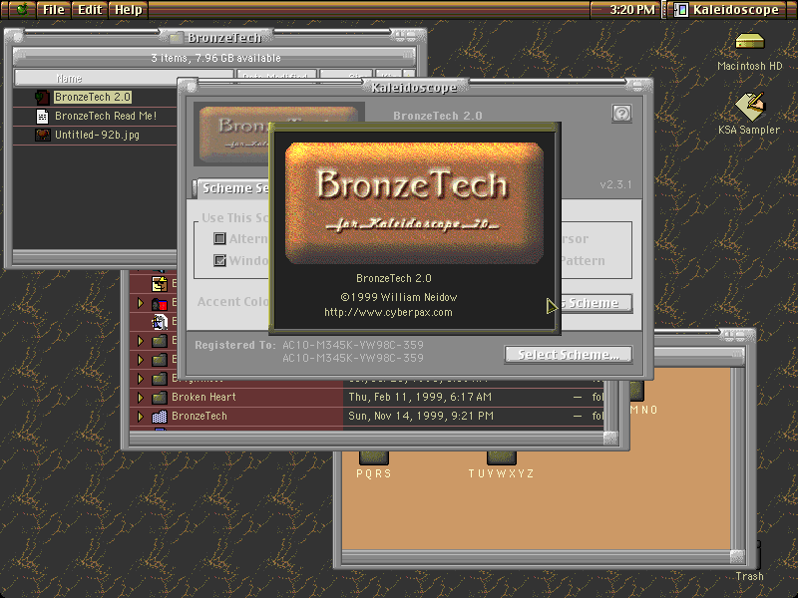Select the Broken Heart row name
Image resolution: width=798 pixels, height=598 pixels.
(203, 397)
